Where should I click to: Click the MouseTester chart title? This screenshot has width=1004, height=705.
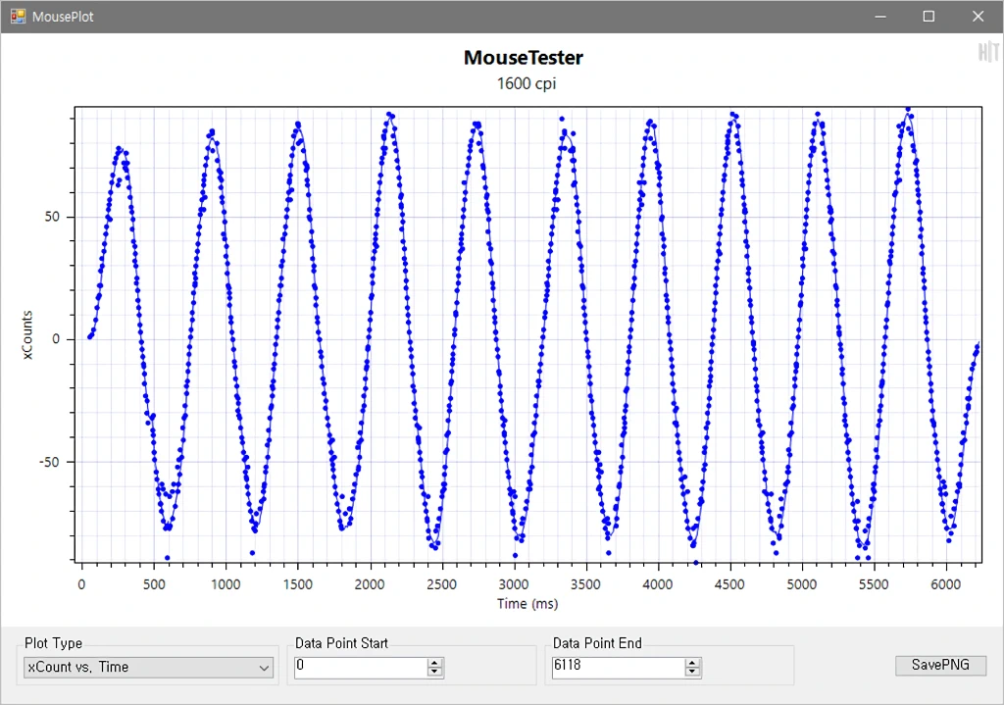click(x=524, y=58)
